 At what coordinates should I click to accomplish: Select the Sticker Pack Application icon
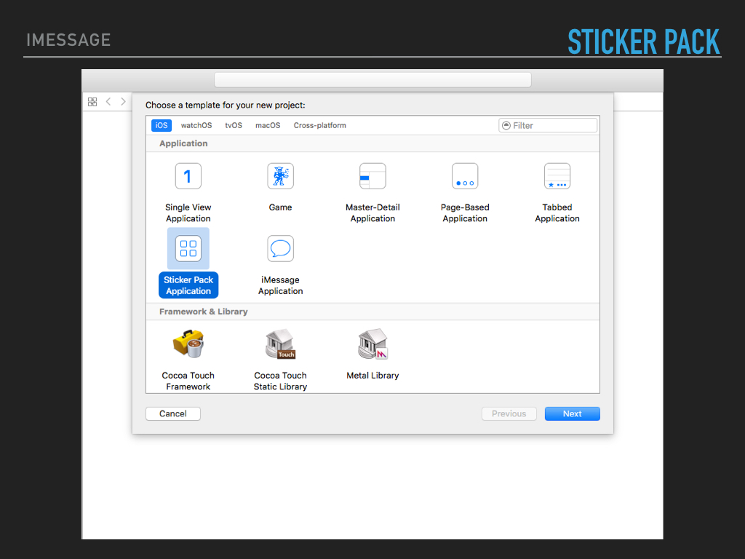click(x=188, y=249)
